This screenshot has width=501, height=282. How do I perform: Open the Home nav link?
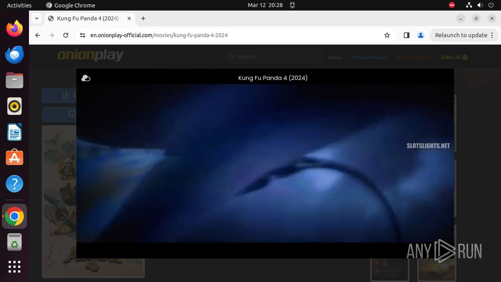coord(335,58)
